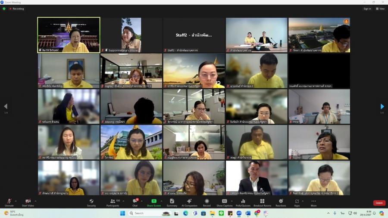Go to the next page of video gallery
Viewport: 388px width, 218px height.
tap(382, 106)
